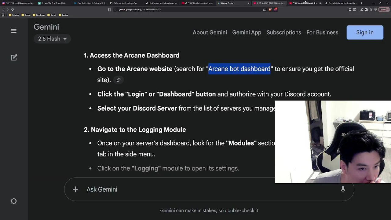Open Brave Rewards triangle icon

(x=275, y=9)
